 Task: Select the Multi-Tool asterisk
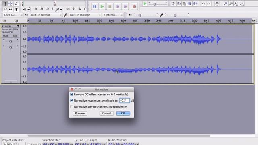(16, 9)
